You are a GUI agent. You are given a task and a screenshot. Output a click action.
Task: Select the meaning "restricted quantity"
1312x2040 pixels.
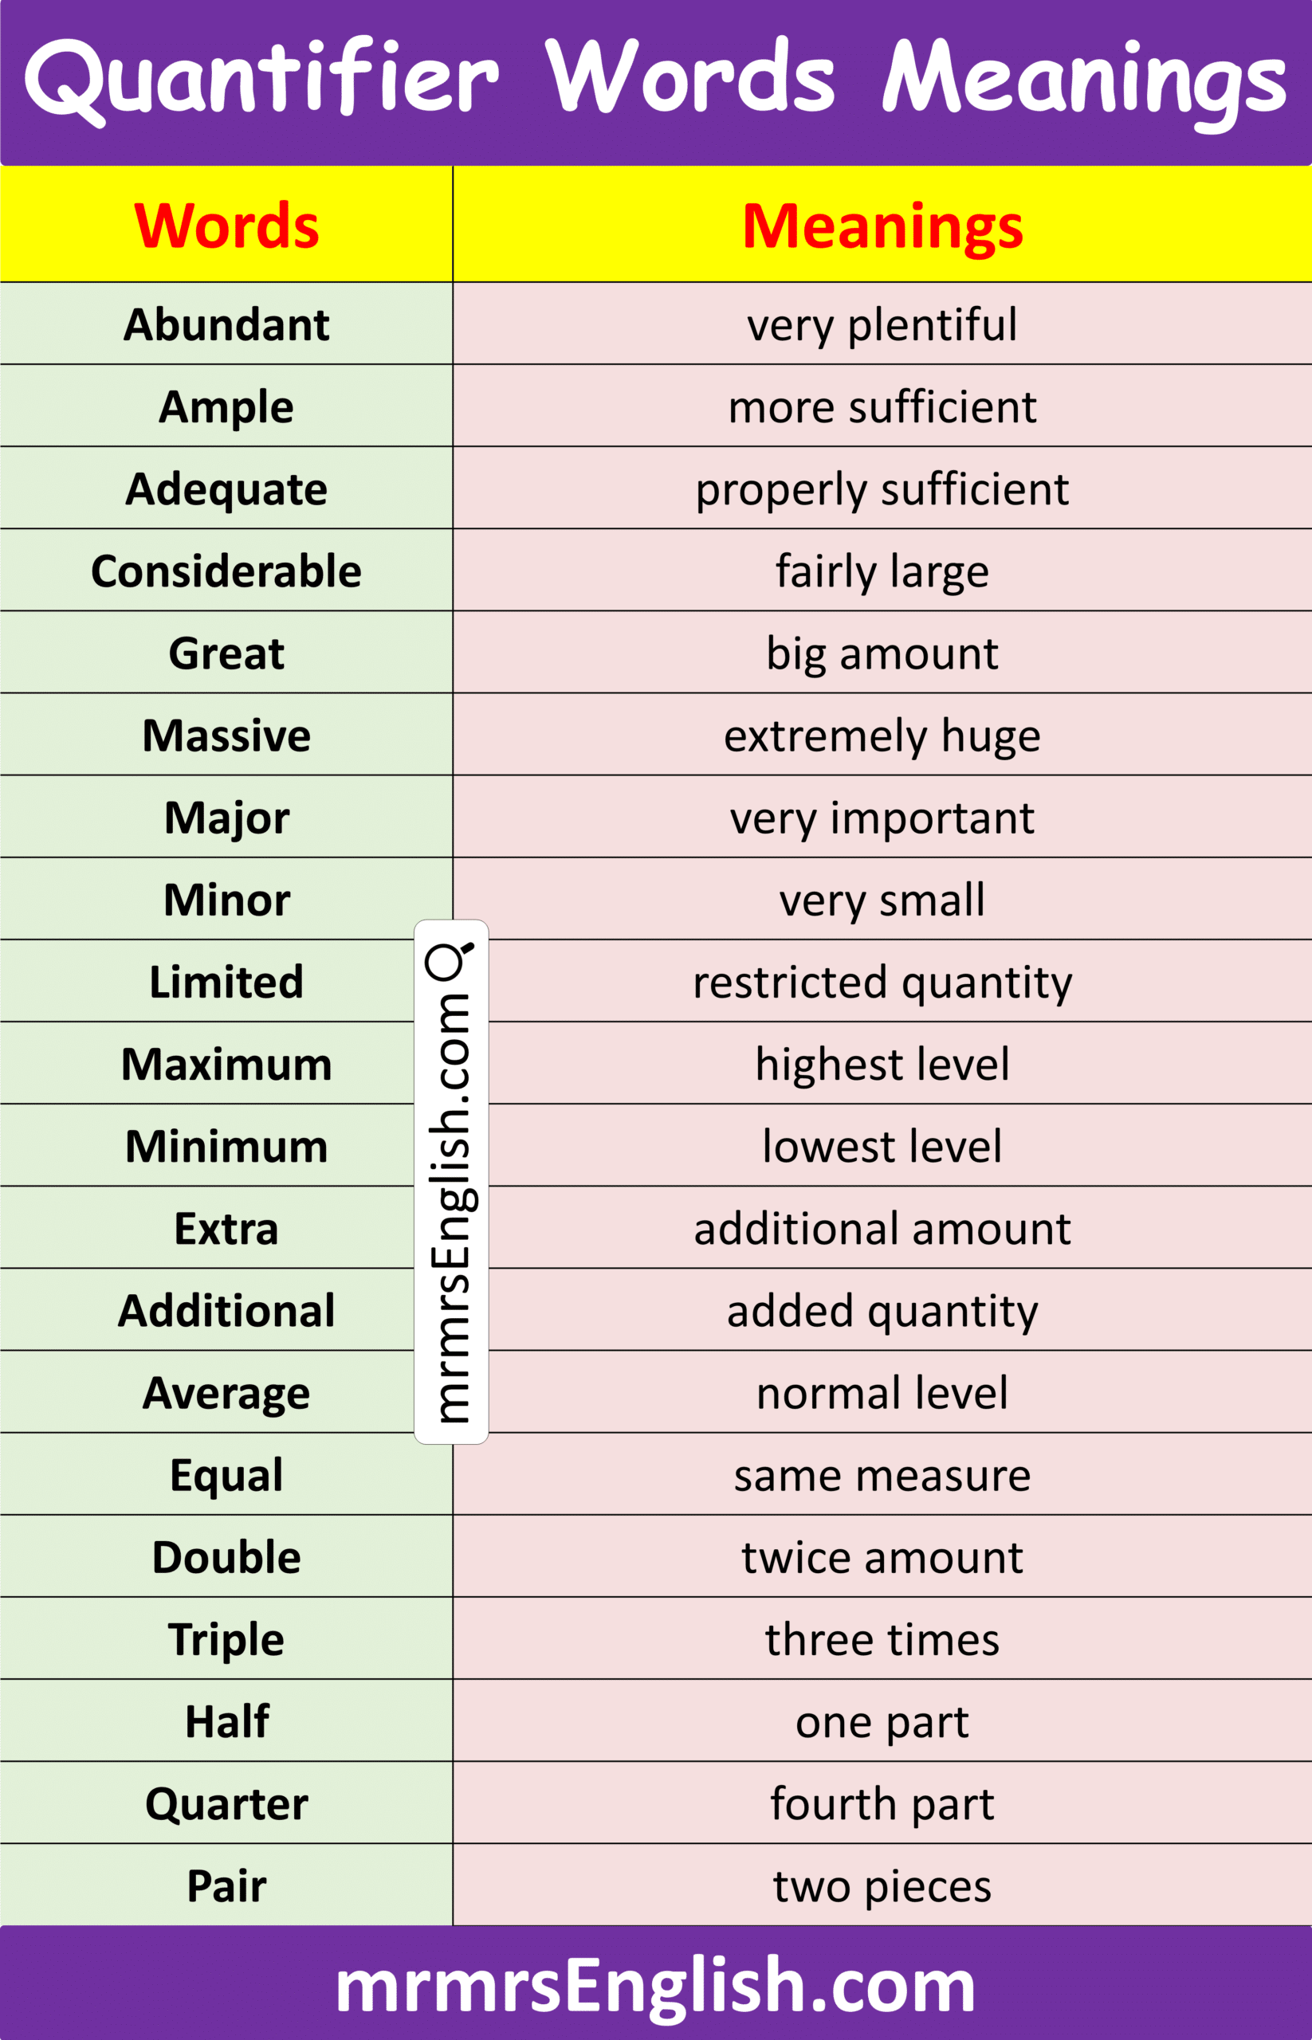point(882,982)
